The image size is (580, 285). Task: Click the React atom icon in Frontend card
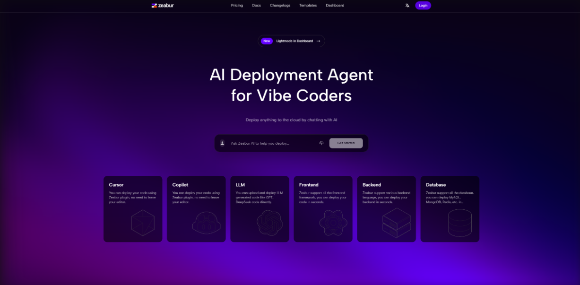click(333, 223)
